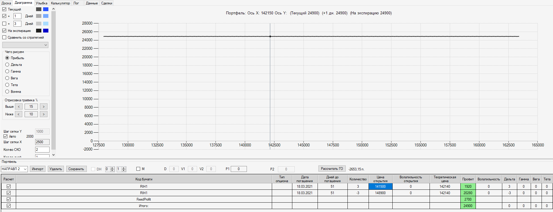Click the Импорт button
553x212 pixels.
click(38, 169)
